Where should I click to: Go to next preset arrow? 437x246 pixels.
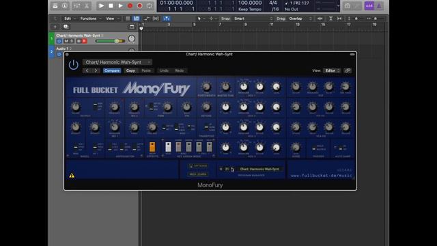coord(96,70)
